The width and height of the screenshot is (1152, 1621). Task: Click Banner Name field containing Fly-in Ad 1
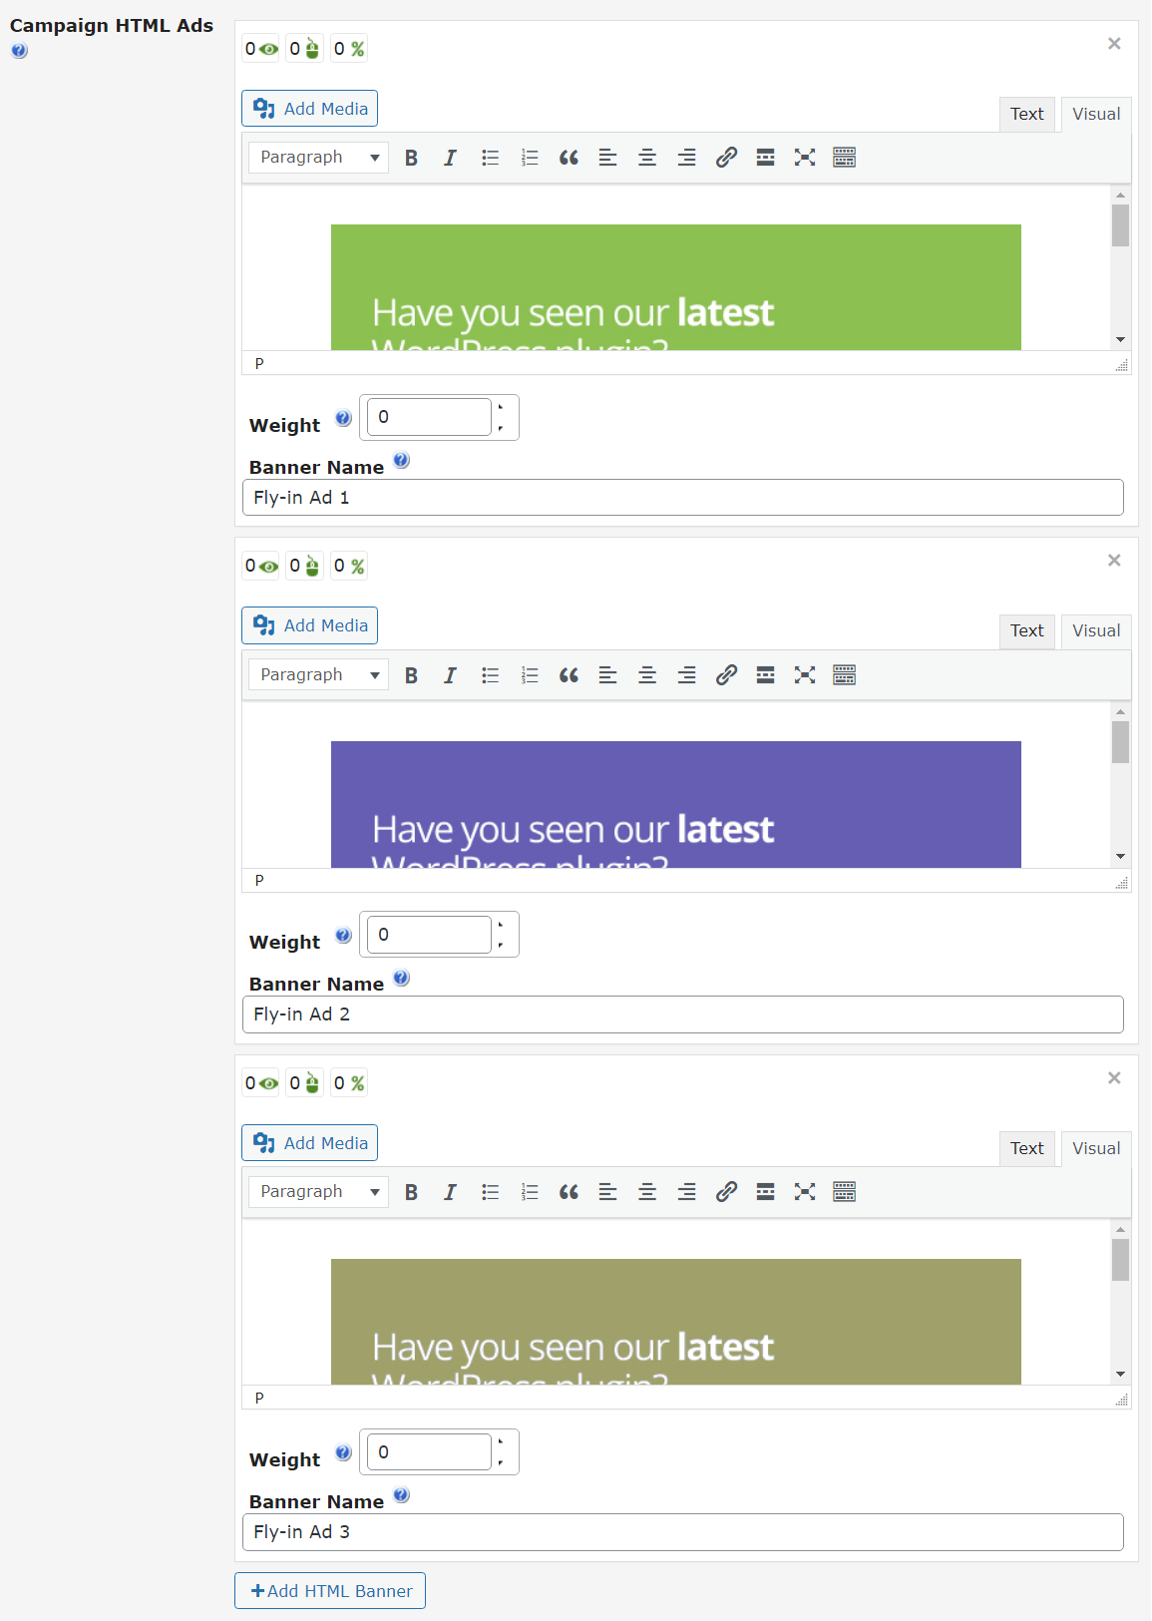click(x=683, y=498)
